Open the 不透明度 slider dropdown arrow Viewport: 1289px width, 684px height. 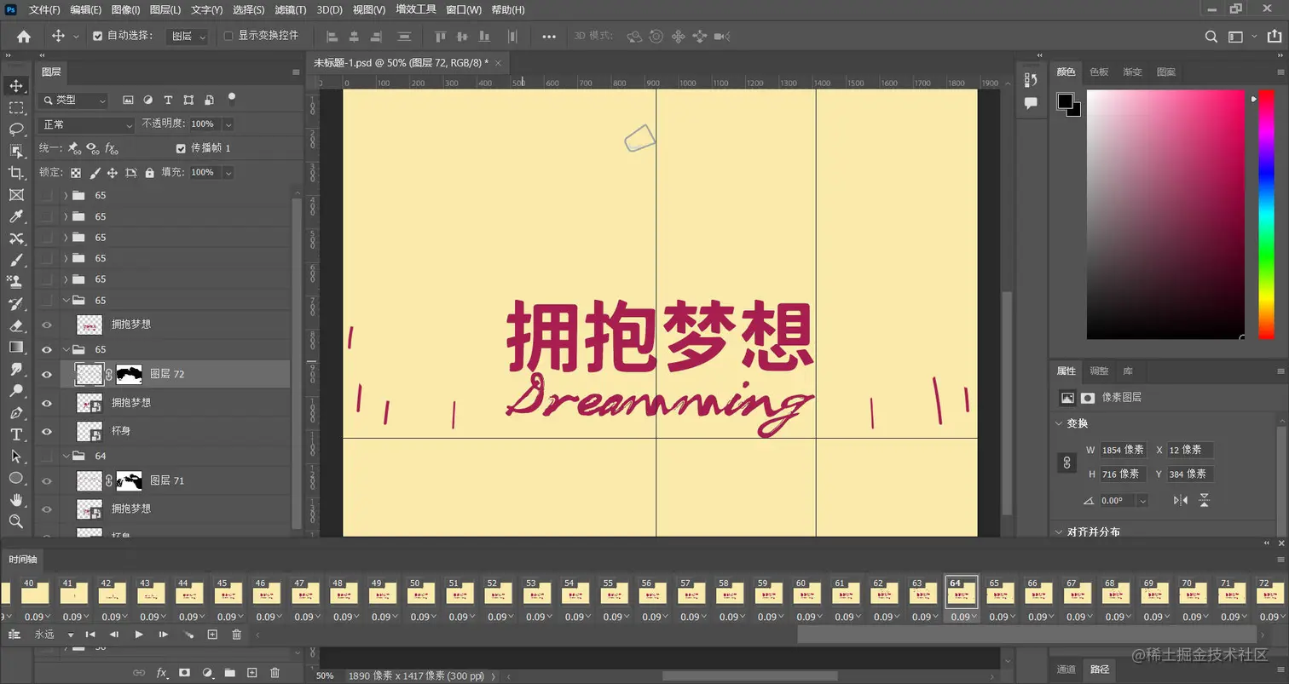click(x=228, y=124)
